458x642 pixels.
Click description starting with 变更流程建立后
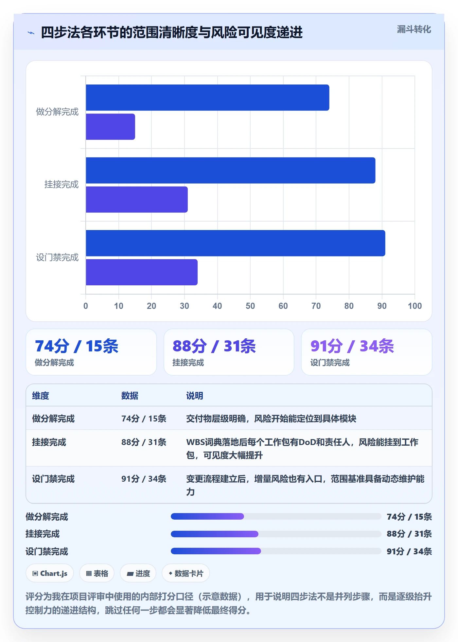[305, 485]
